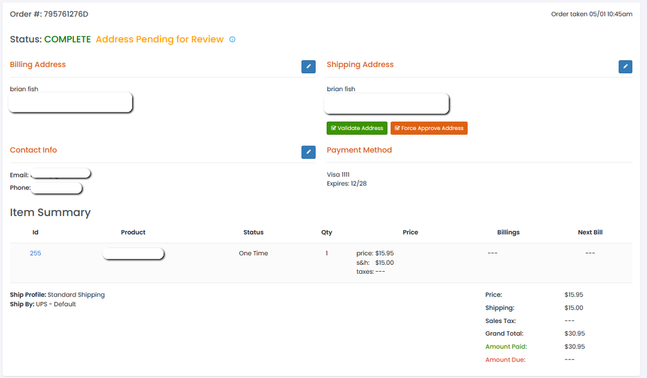647x378 pixels.
Task: Click the Billings column header
Action: click(508, 233)
